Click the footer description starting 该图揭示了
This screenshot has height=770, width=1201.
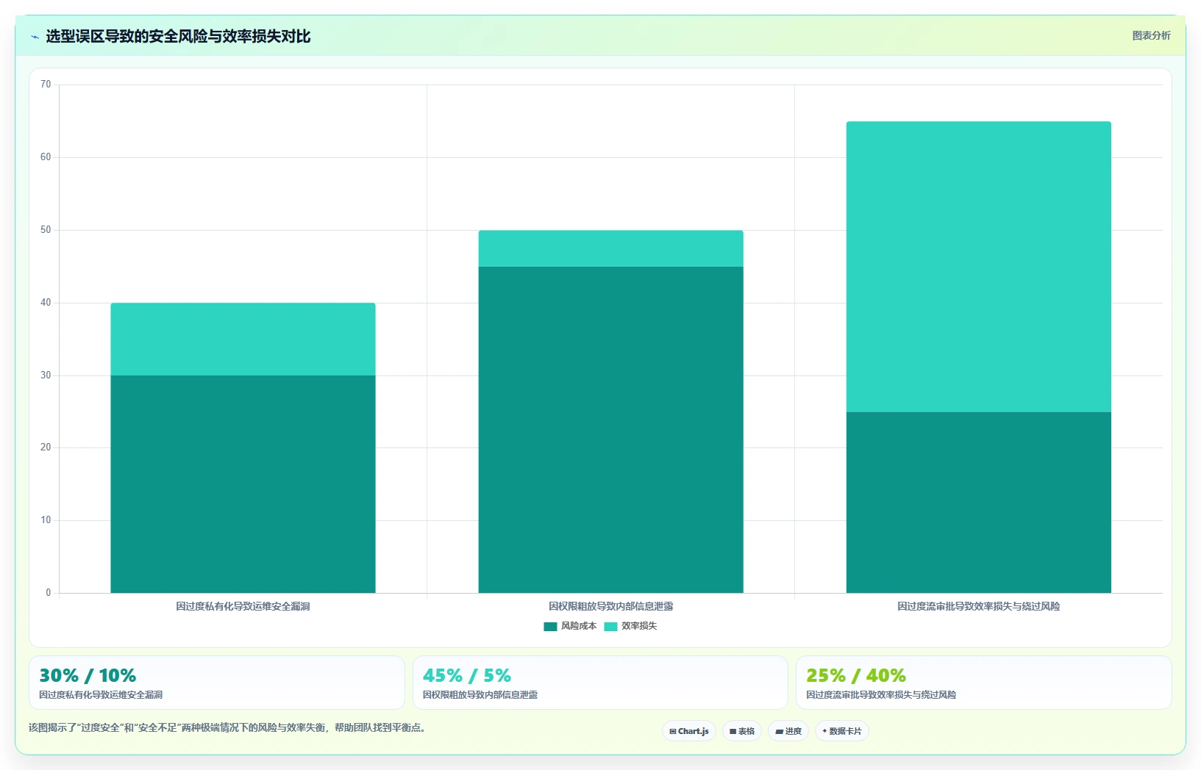(x=227, y=728)
